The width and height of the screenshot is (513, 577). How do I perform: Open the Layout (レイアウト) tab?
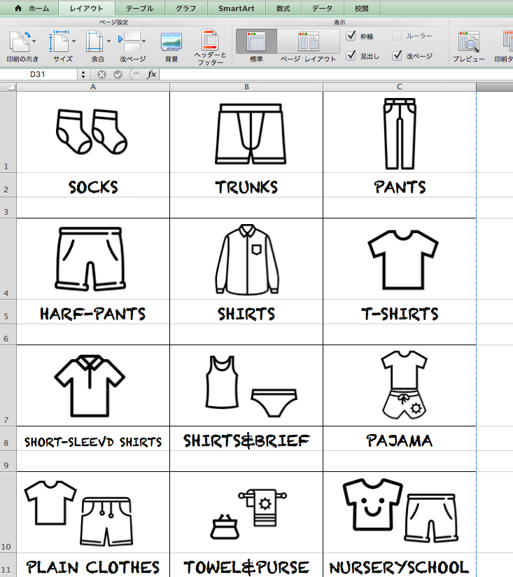pyautogui.click(x=86, y=8)
